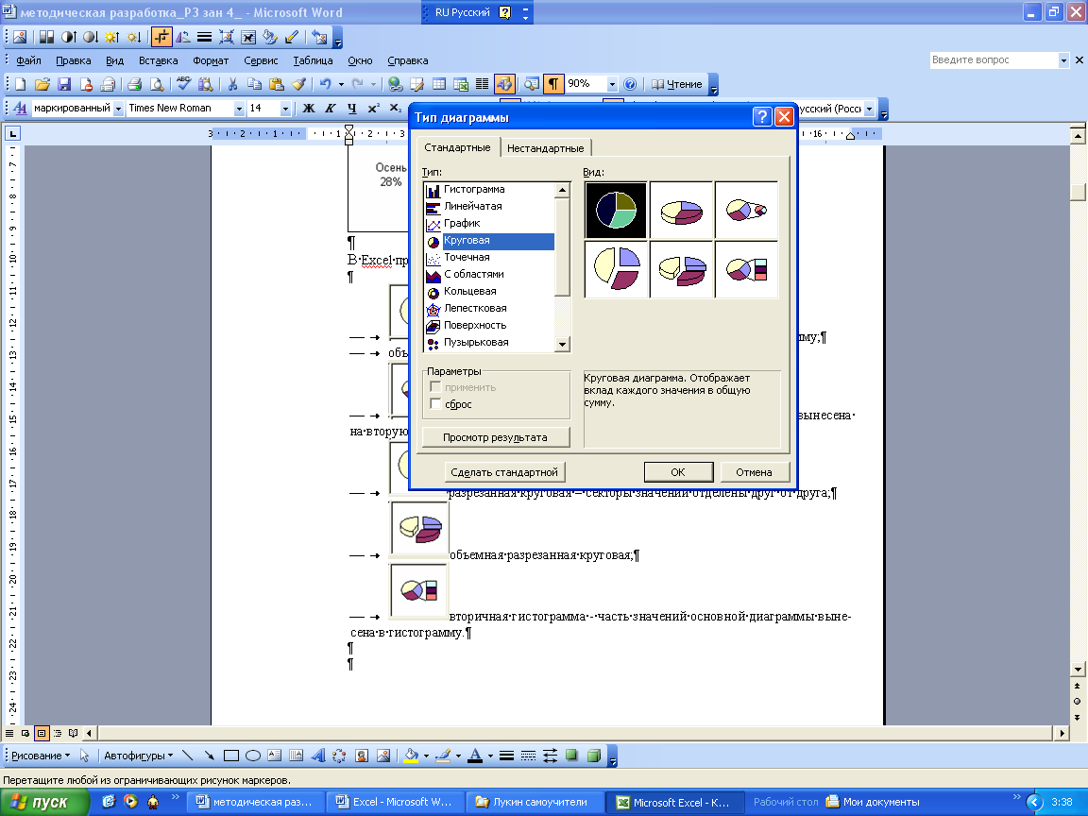This screenshot has width=1088, height=816.
Task: Select the Rectangle tool in Drawing toolbar
Action: click(231, 756)
